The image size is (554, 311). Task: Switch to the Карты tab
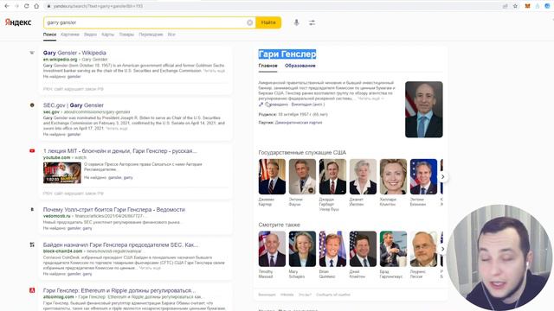coord(107,35)
